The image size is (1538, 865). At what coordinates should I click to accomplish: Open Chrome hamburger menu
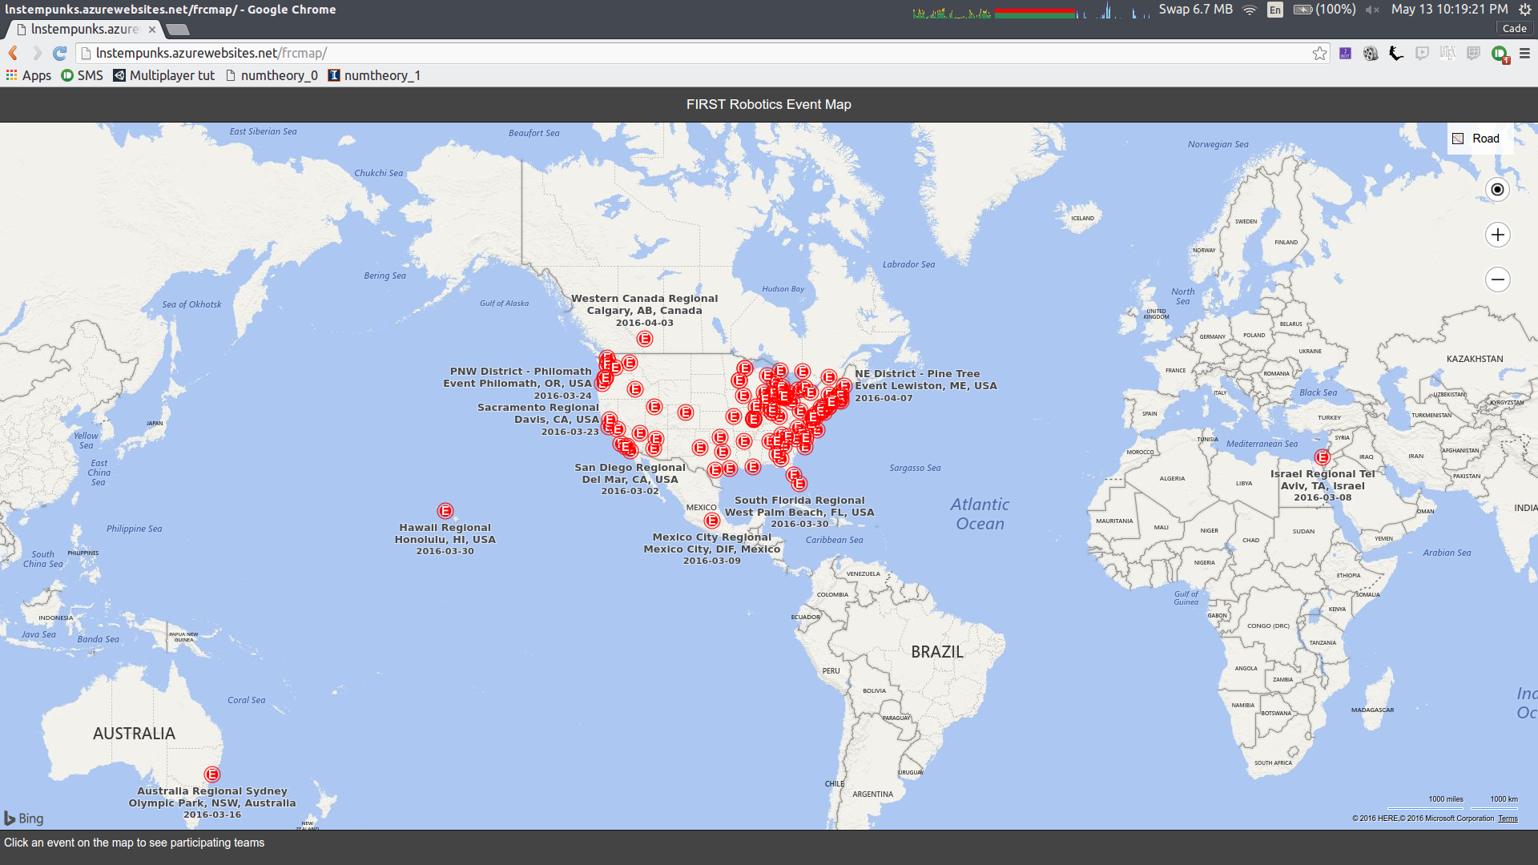[1524, 54]
